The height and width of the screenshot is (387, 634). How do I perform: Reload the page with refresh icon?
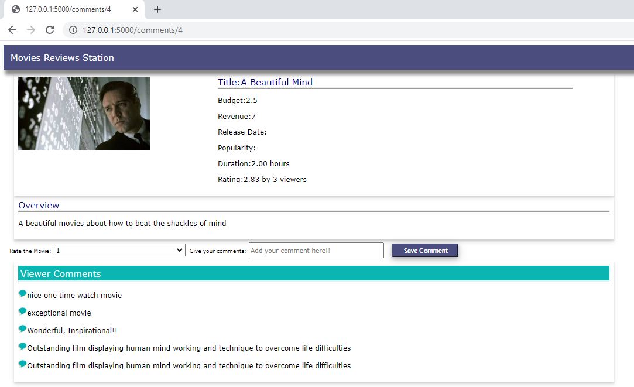click(x=50, y=30)
